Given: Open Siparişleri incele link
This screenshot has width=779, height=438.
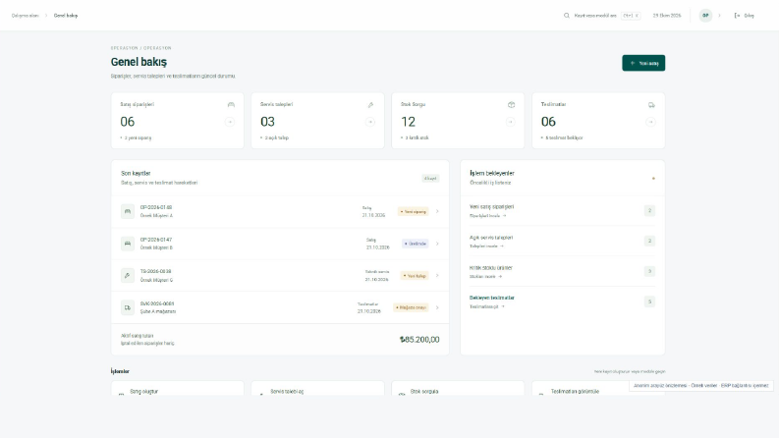Looking at the screenshot, I should click(x=488, y=216).
